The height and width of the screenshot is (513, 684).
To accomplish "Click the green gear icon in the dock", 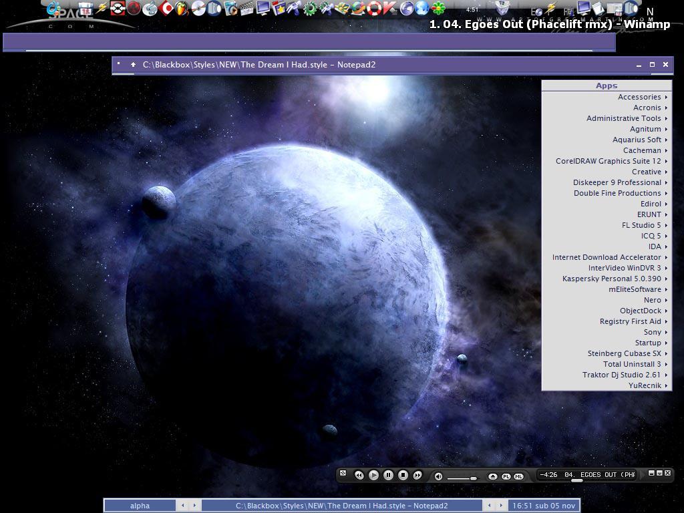I will click(x=310, y=8).
